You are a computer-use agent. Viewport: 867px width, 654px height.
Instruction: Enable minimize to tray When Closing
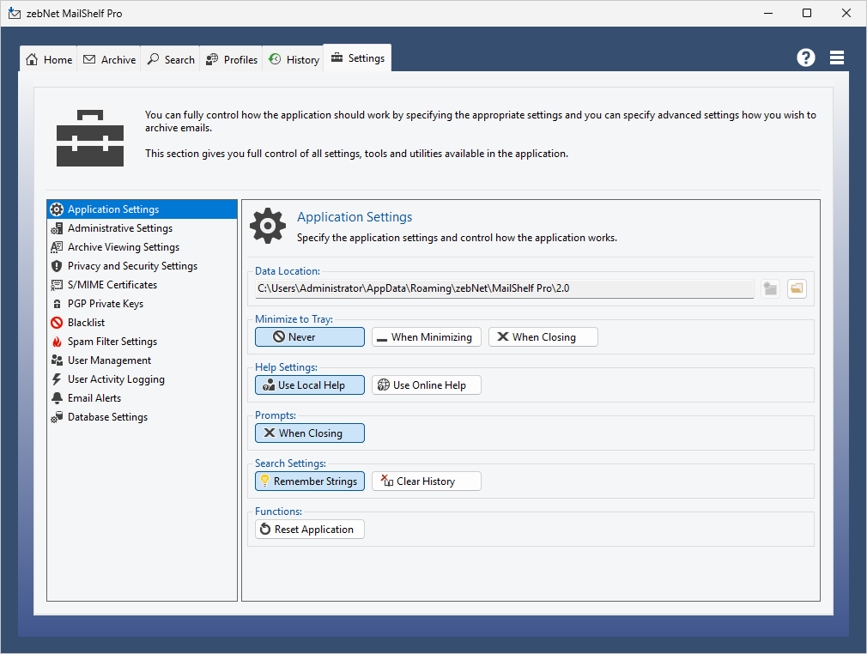coord(543,337)
